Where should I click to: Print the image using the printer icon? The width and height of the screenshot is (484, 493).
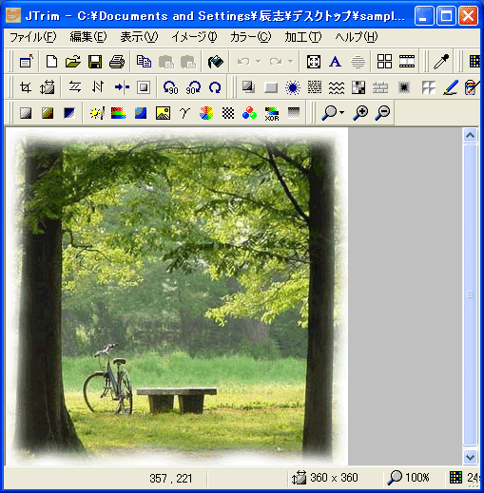pos(117,62)
